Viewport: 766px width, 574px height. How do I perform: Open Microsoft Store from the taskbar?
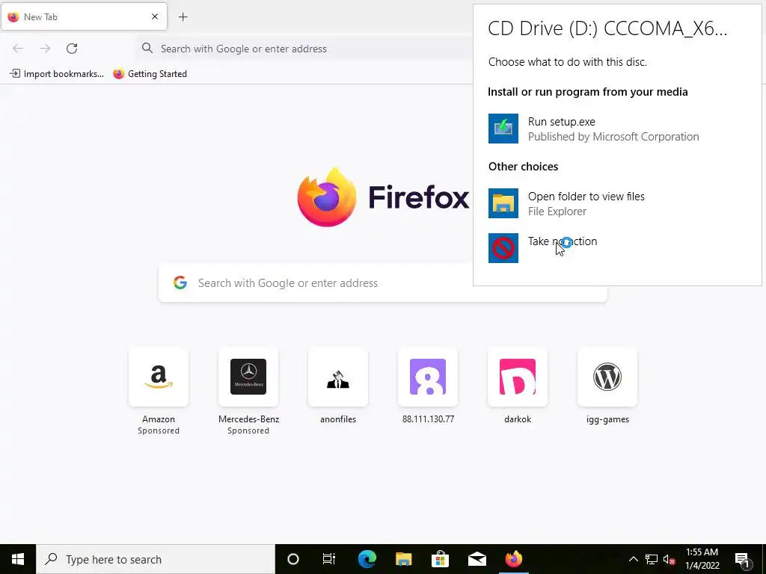(x=440, y=559)
